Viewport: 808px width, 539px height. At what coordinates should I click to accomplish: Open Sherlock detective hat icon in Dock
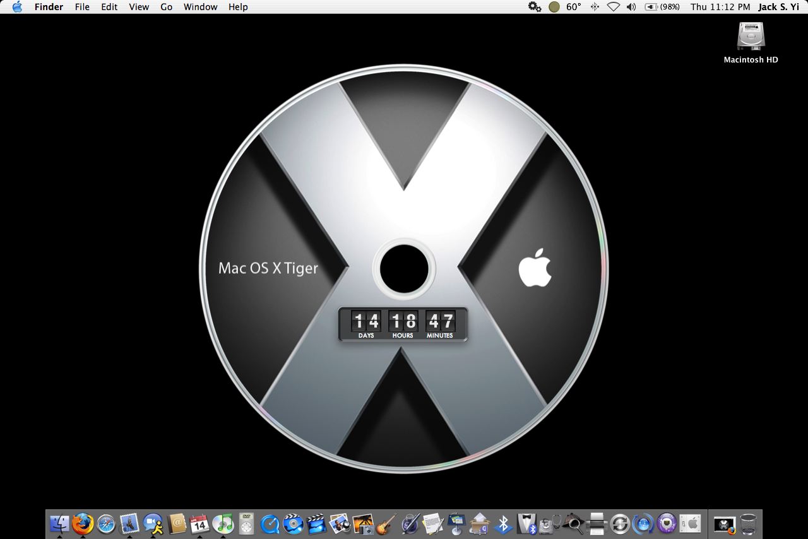click(x=573, y=523)
